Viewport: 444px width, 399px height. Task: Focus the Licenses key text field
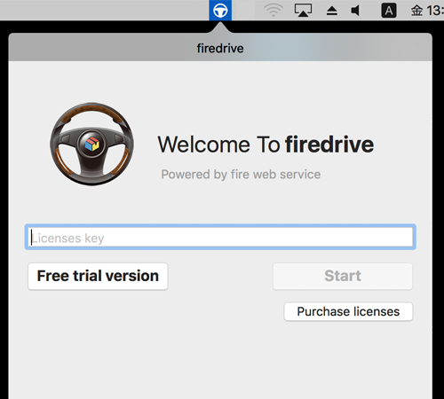[220, 237]
